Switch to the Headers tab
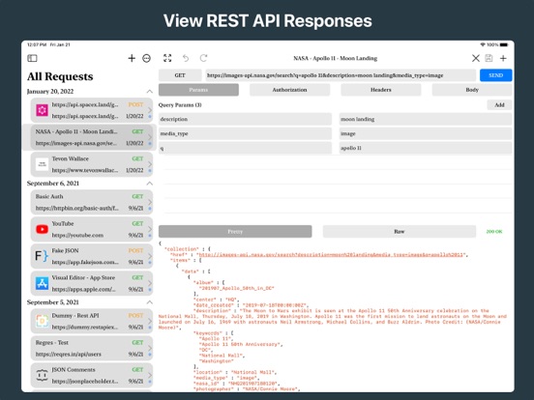534x400 pixels. coord(381,90)
